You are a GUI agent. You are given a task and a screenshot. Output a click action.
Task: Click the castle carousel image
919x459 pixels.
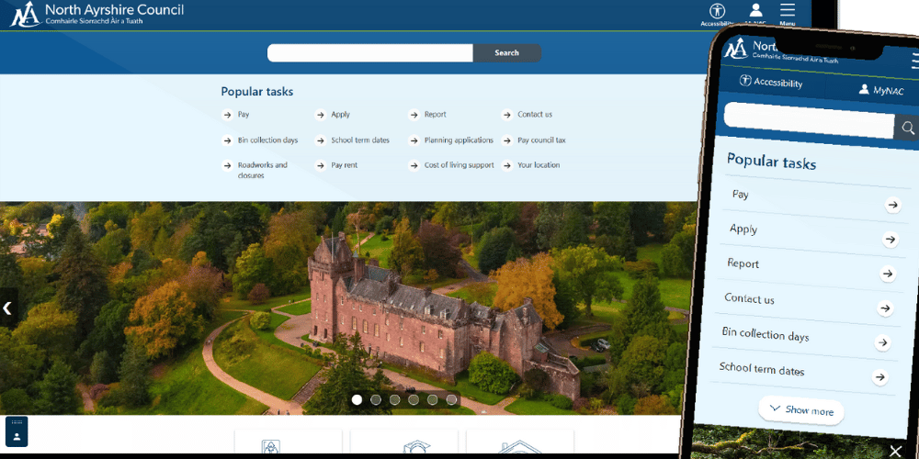click(348, 308)
